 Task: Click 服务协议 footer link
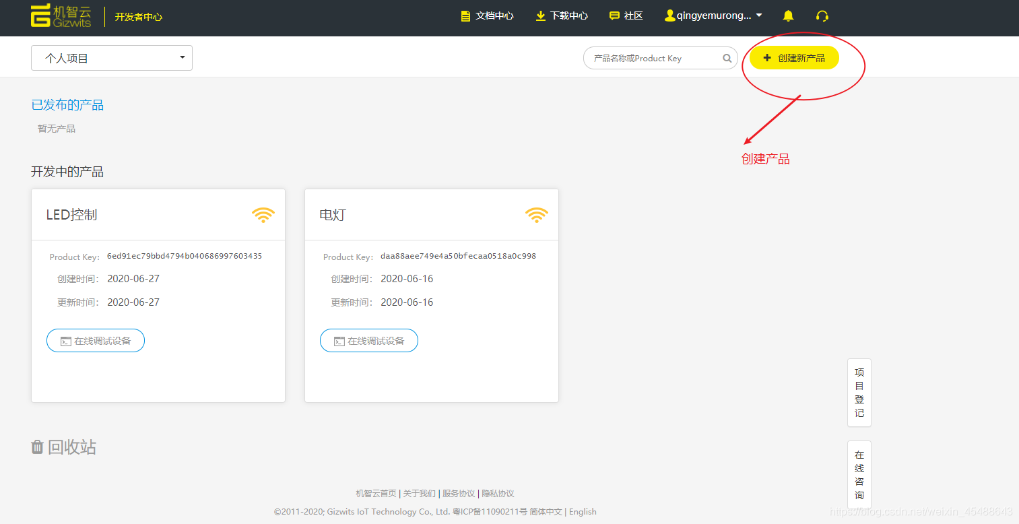[459, 494]
